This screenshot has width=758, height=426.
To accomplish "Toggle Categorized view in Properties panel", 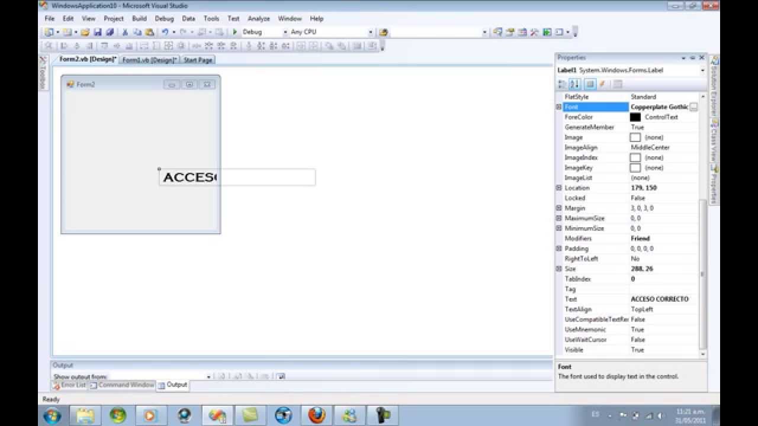I will pos(563,84).
